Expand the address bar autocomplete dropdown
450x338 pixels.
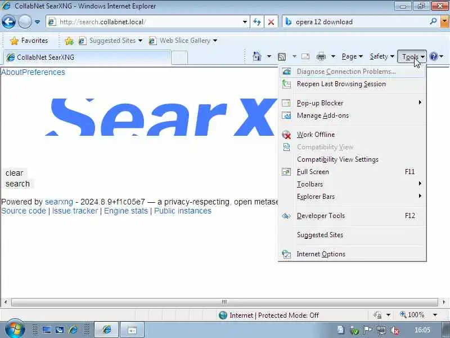pyautogui.click(x=245, y=22)
